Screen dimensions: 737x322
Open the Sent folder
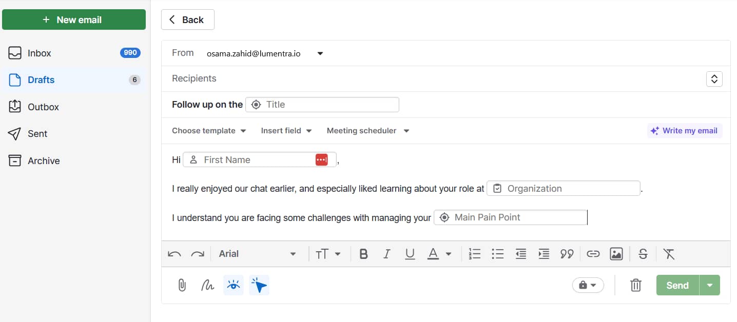tap(36, 133)
